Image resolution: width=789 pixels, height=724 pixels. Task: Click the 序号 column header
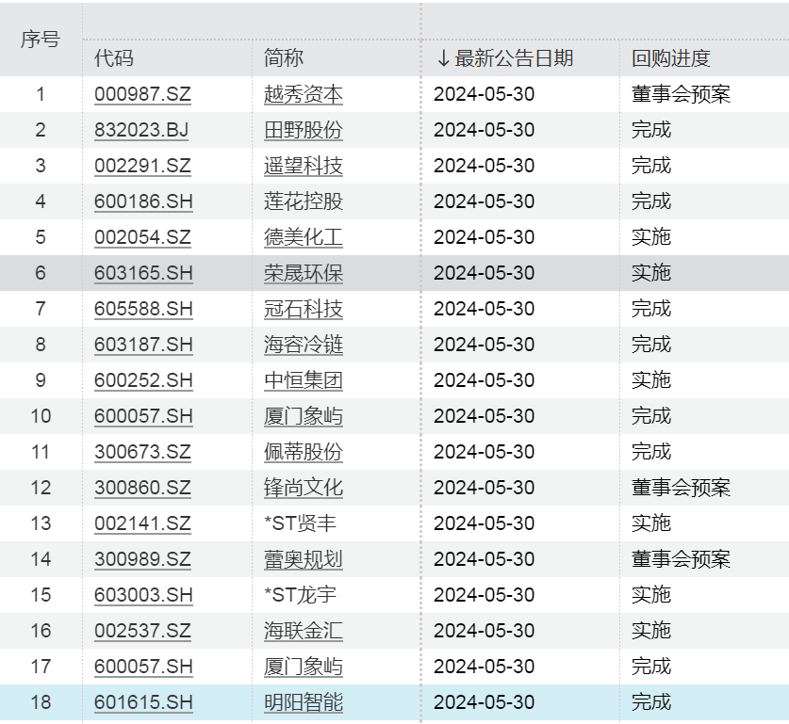(x=41, y=40)
